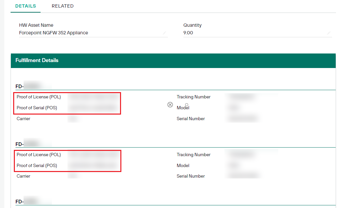Edit HW Asset Name using its pencil icon
The image size is (339, 208).
coord(165,33)
